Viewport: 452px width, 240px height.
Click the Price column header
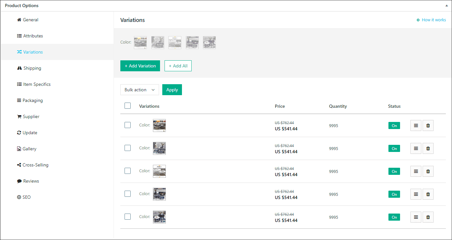[280, 106]
